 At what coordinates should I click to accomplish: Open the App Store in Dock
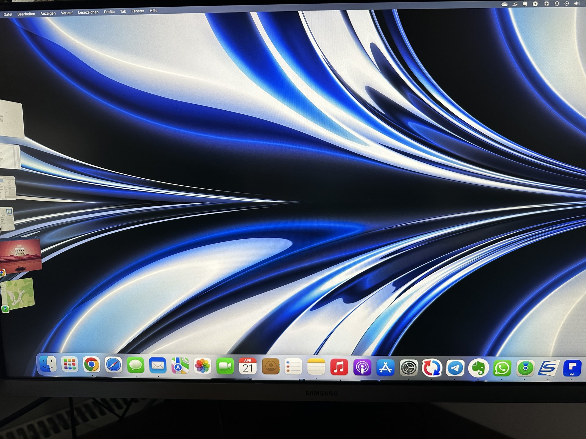[385, 368]
